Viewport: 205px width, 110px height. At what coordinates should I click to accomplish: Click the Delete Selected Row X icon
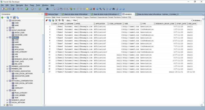(x=56, y=20)
